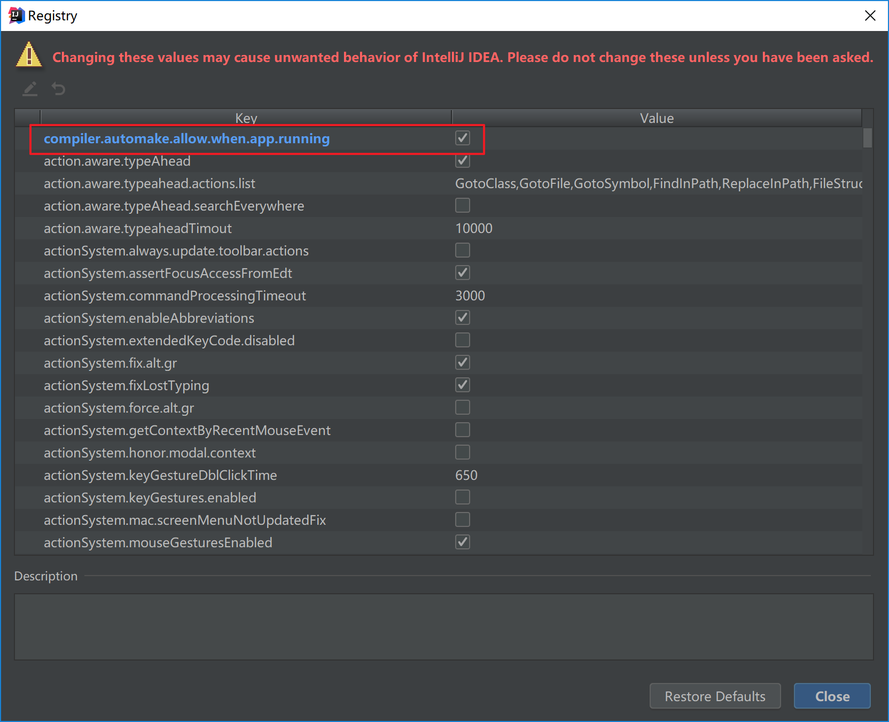Uncheck compiler.automake.allow.when.app.running checkbox
Screen dimensions: 889x722
[x=463, y=138]
